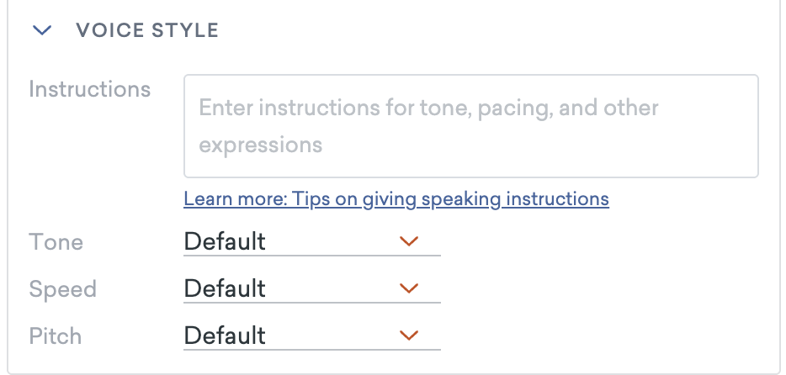Click the red arrow on Pitch dropdown
786x375 pixels.
409,336
